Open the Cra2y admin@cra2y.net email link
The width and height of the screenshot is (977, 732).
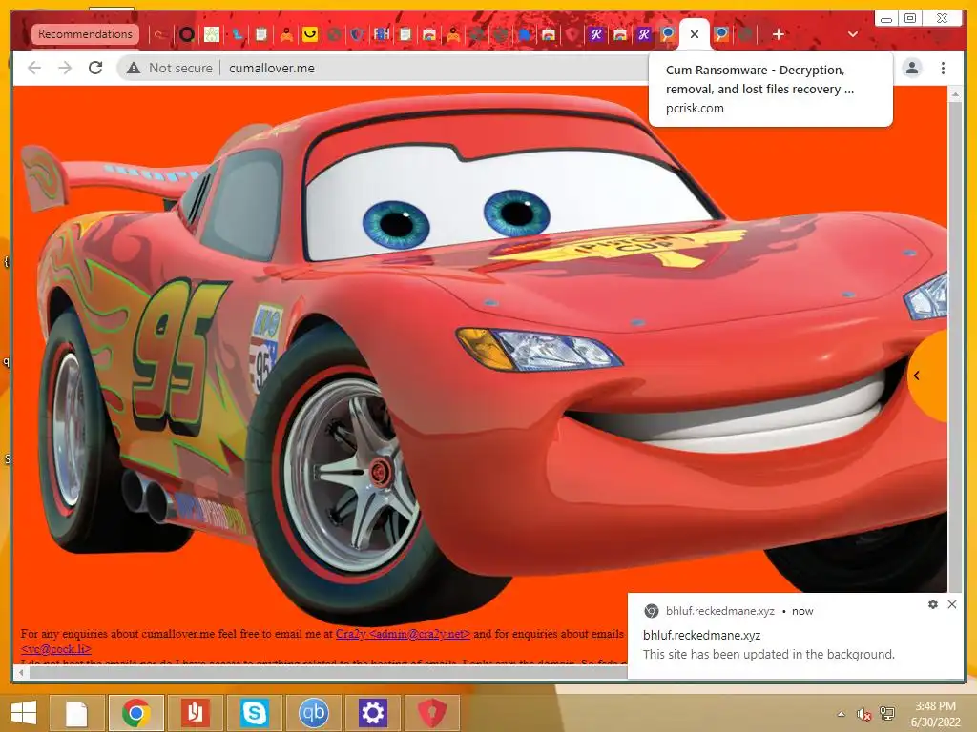click(x=403, y=634)
